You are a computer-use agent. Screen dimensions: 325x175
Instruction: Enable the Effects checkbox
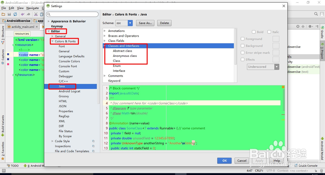pos(242,59)
